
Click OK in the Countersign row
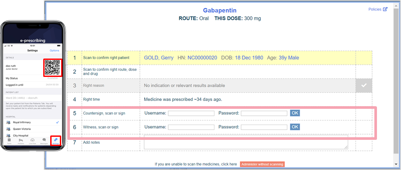[295, 113]
